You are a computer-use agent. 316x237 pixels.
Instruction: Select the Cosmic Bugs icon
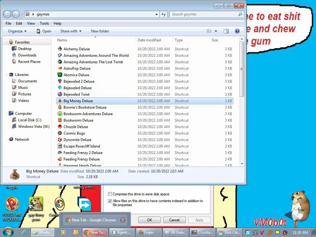click(60, 133)
